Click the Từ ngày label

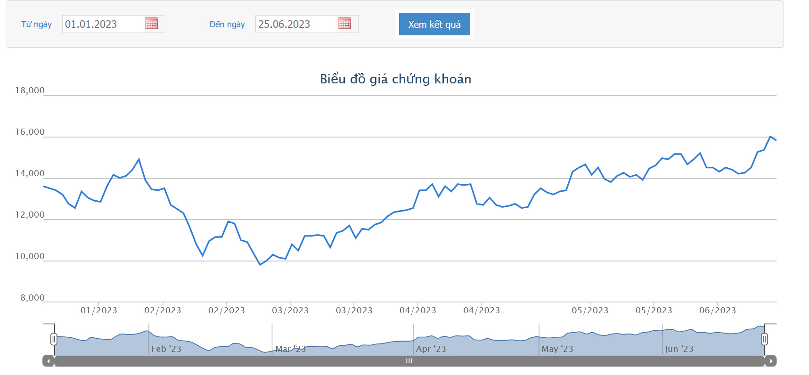click(x=36, y=24)
